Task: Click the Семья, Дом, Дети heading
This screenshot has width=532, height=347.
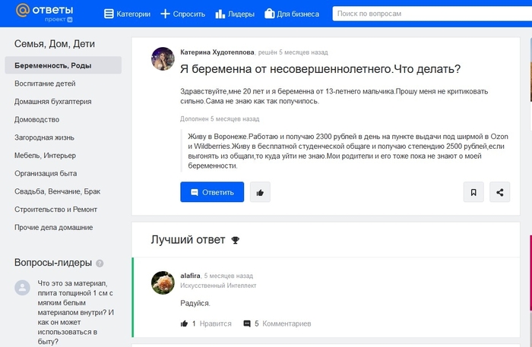Action: 55,44
